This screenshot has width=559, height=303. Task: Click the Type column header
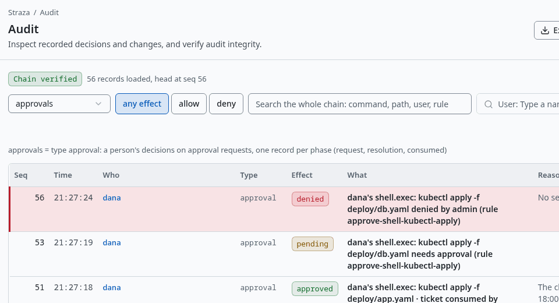(249, 175)
